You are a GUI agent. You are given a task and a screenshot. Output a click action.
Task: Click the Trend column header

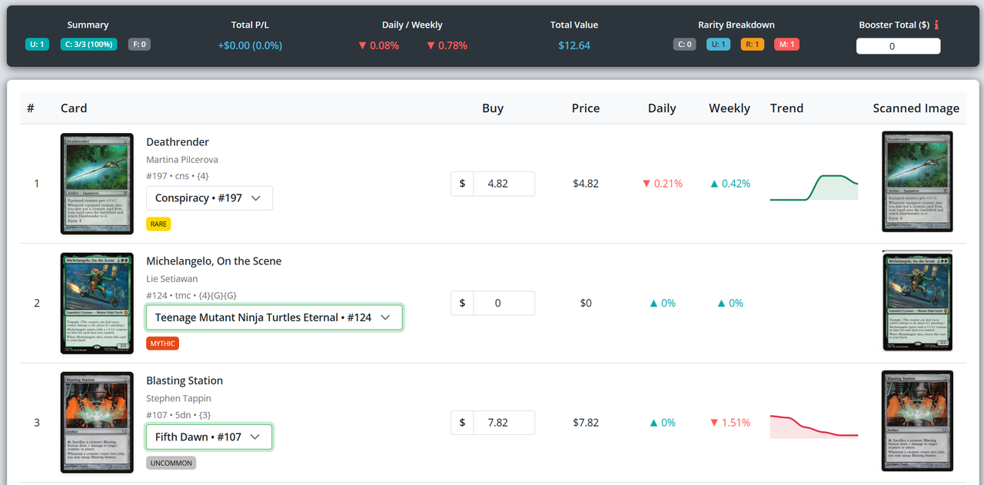click(x=786, y=108)
